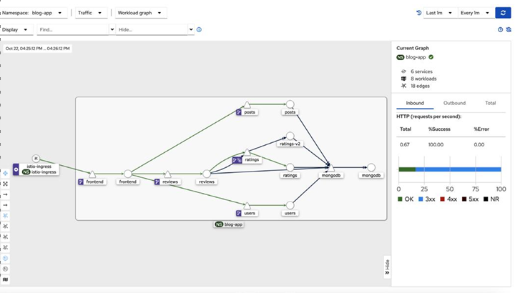This screenshot has height=293, width=515.
Task: Select the mongodb service triangle node
Action: (331, 168)
